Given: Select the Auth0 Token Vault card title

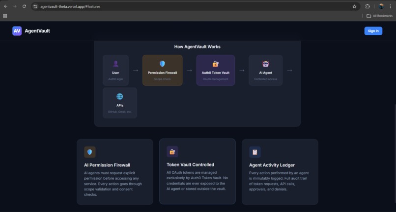Looking at the screenshot, I should click(x=215, y=73).
